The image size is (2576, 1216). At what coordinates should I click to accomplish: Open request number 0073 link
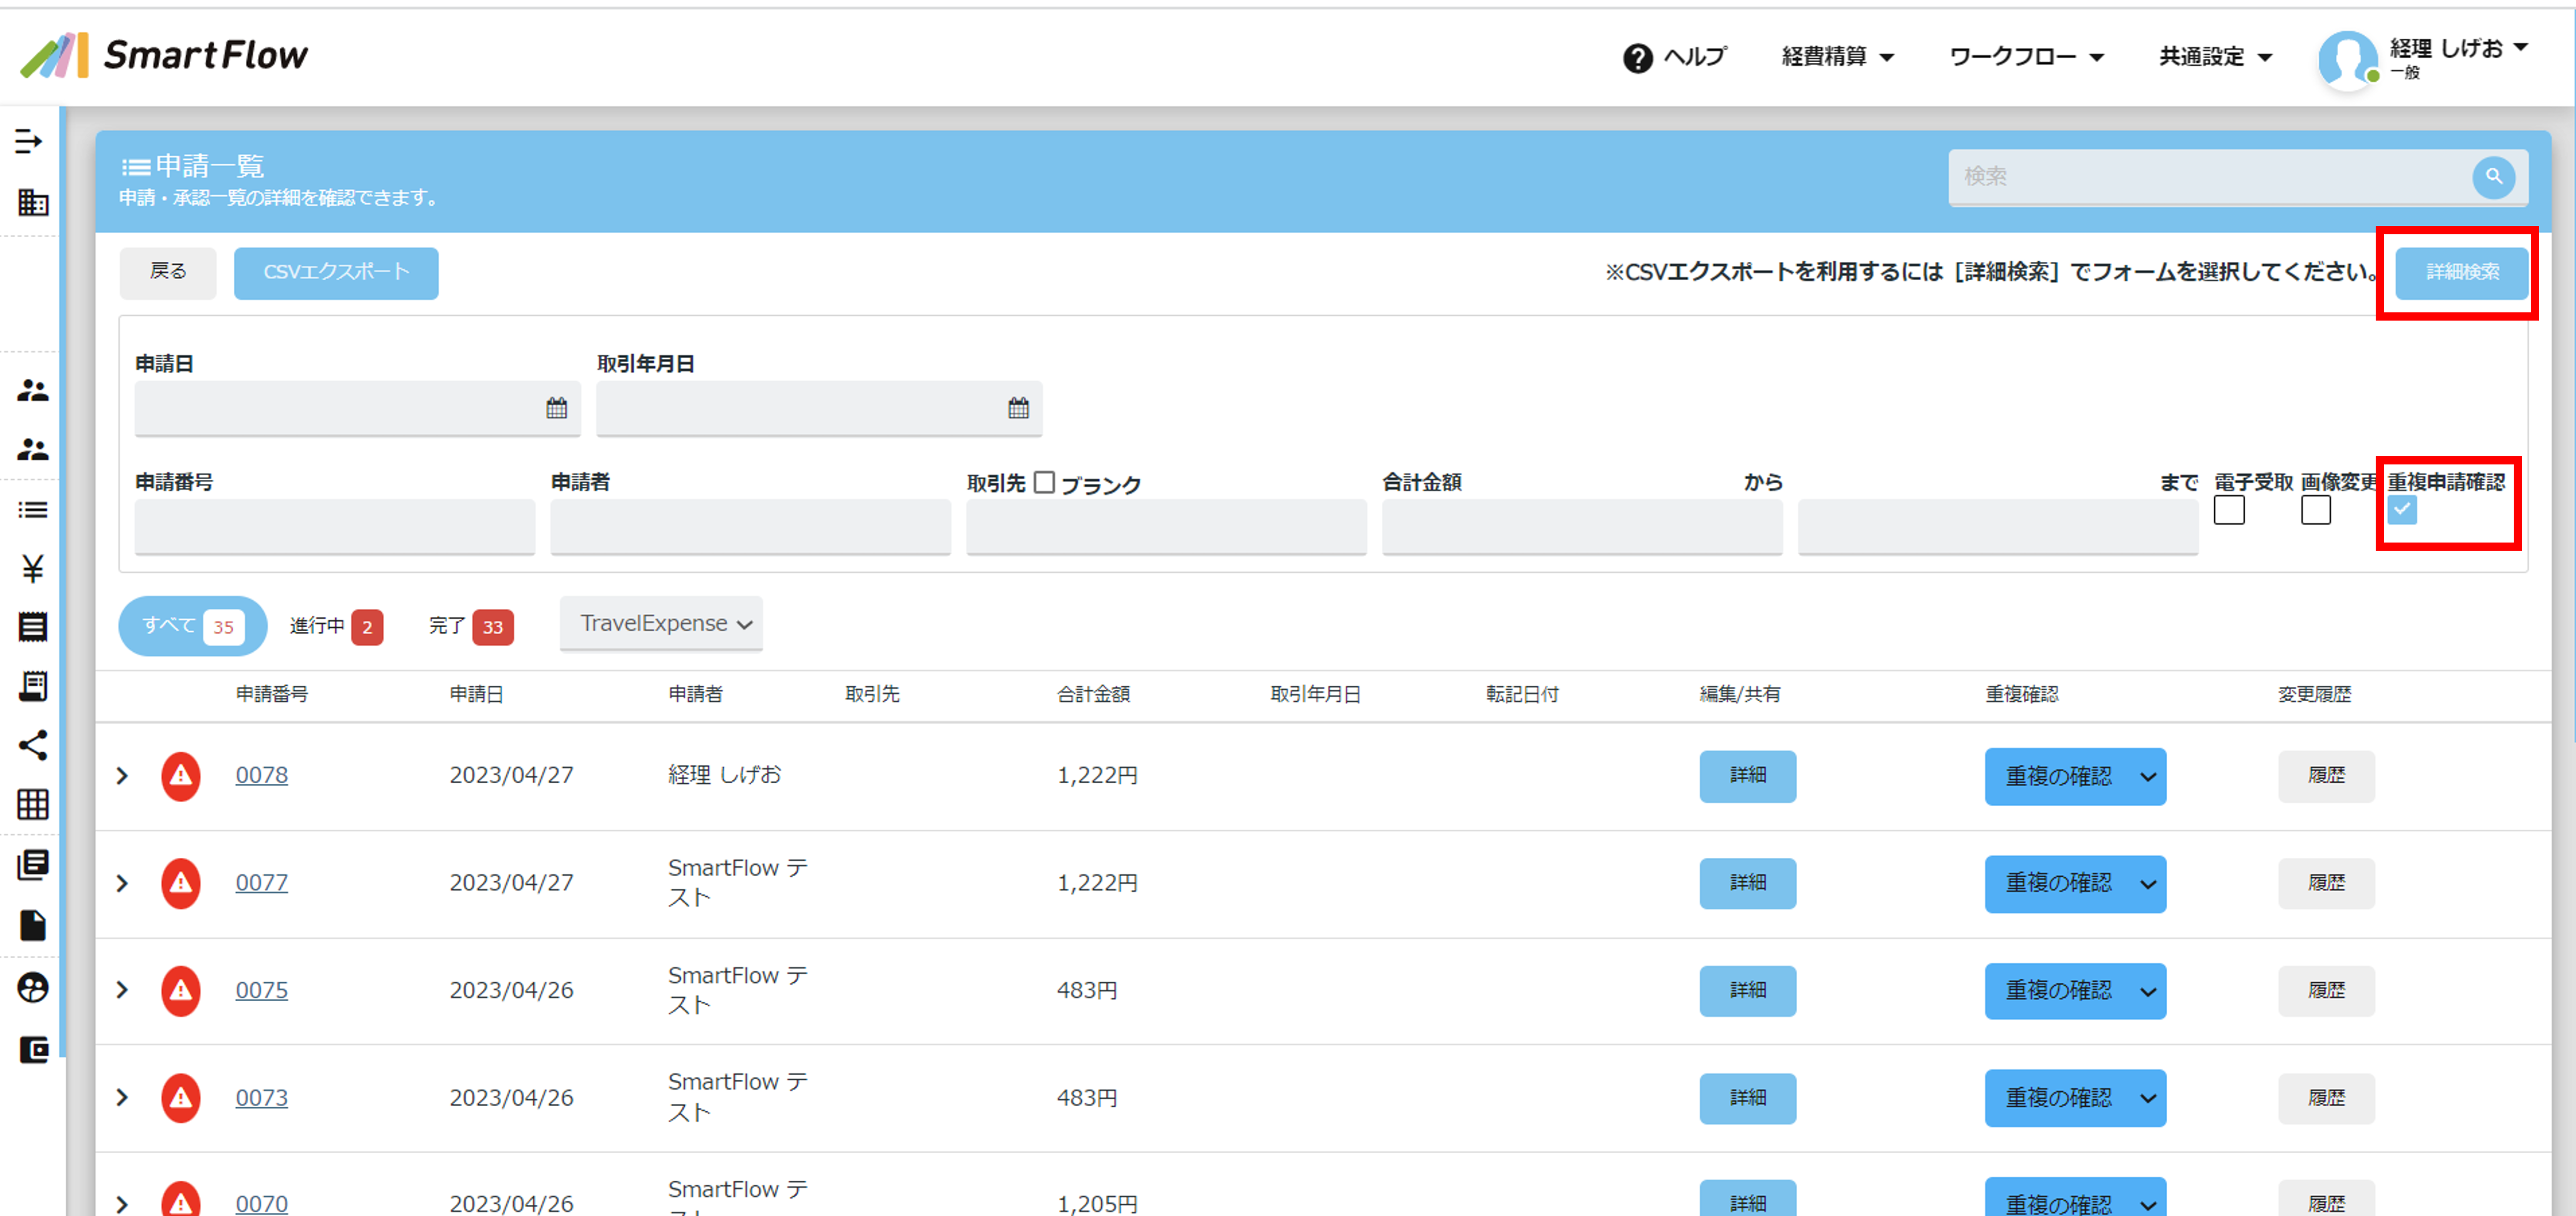tap(261, 1097)
